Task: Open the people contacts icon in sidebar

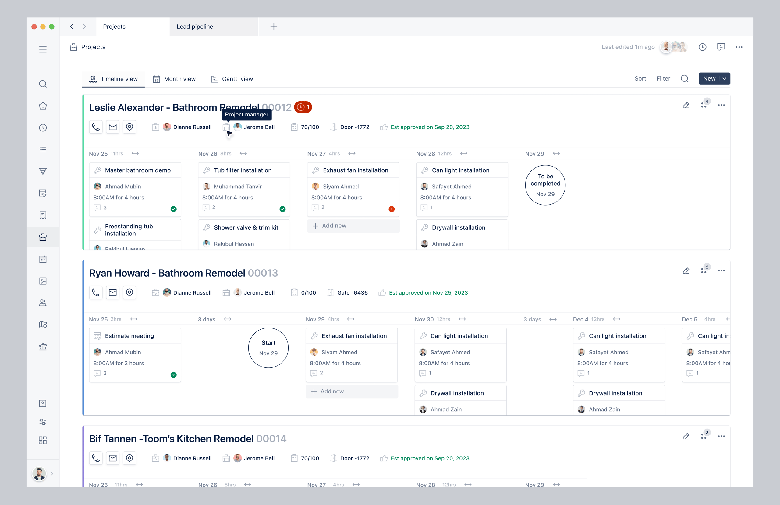Action: pos(43,303)
